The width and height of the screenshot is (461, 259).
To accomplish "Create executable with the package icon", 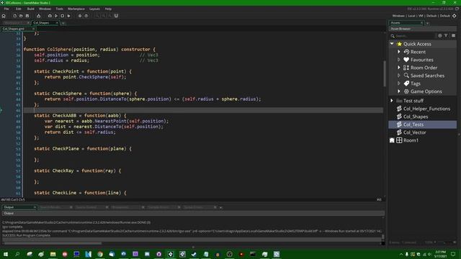I will pos(38,16).
